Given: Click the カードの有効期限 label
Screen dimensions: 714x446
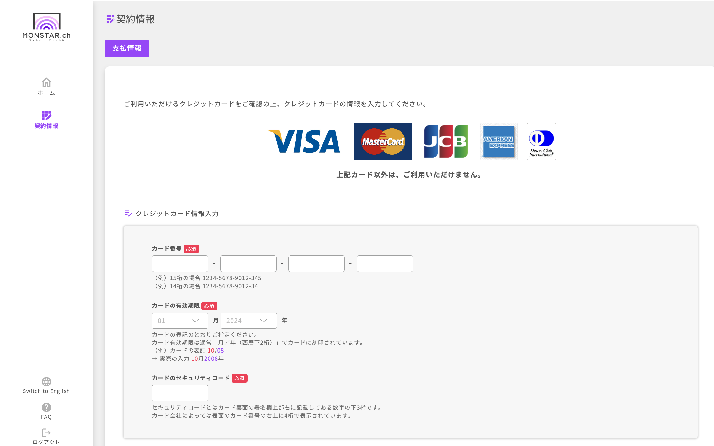Looking at the screenshot, I should (176, 306).
